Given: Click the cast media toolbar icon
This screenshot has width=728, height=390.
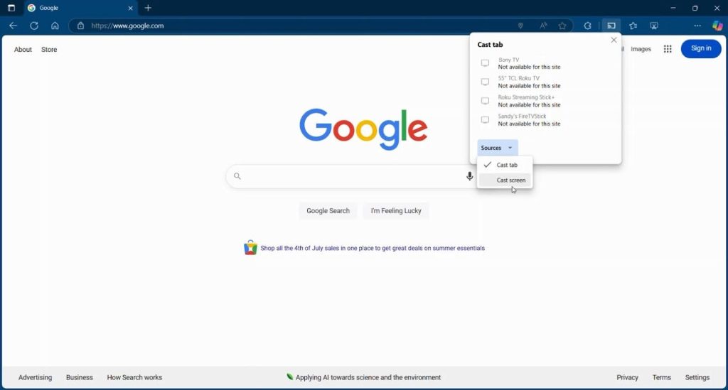Looking at the screenshot, I should tap(611, 26).
